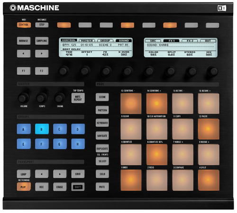The height and width of the screenshot is (213, 237).
Task: Tap the NOTE REPEAT button
Action: 78,98
